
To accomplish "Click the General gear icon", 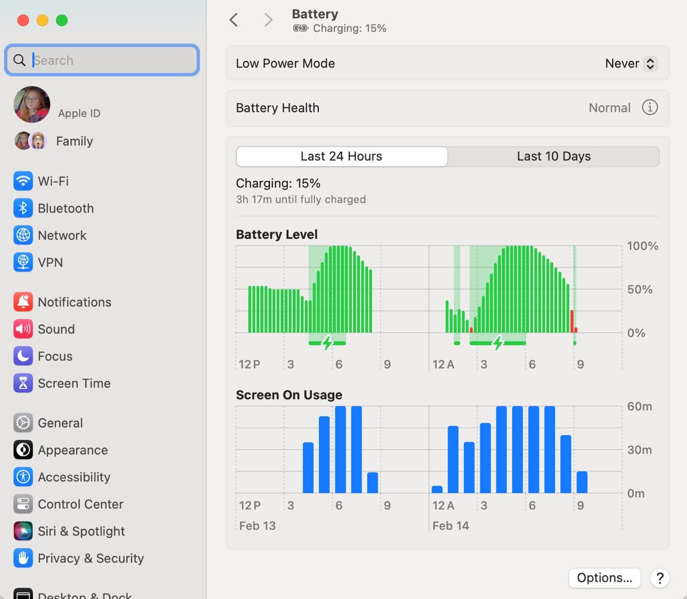I will click(23, 423).
